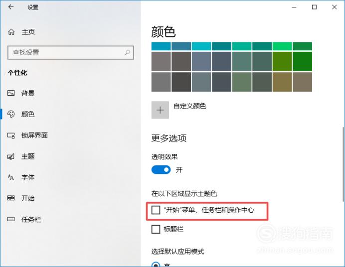Click the 开始 start tiles icon
Image resolution: width=345 pixels, height=267 pixels.
(x=11, y=198)
